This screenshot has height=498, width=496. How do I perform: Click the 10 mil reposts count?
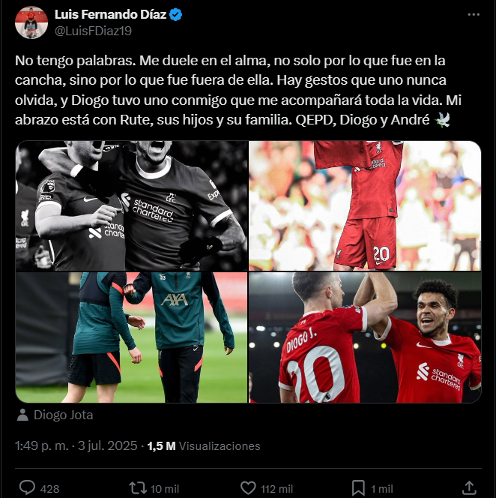[x=165, y=488]
